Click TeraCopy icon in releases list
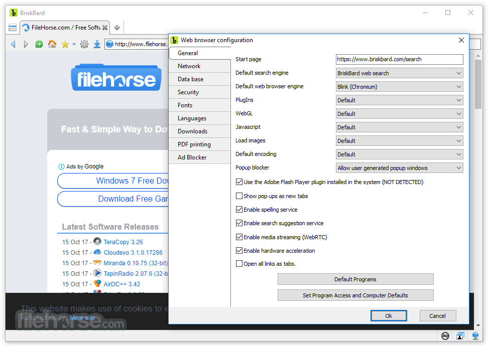The width and height of the screenshot is (488, 346). click(x=97, y=241)
